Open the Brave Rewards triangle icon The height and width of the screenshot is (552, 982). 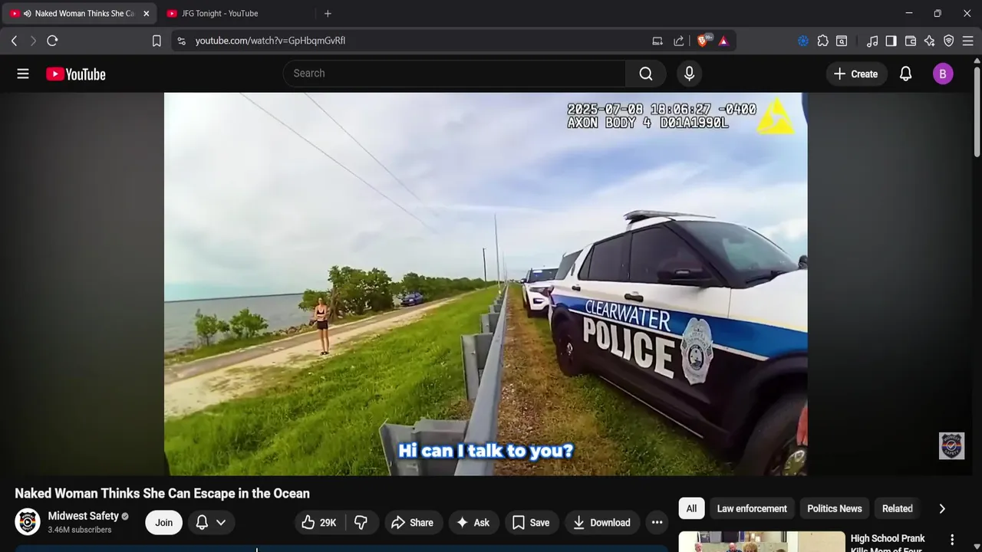(x=723, y=41)
